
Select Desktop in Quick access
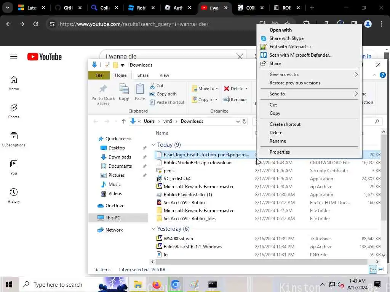tap(117, 148)
